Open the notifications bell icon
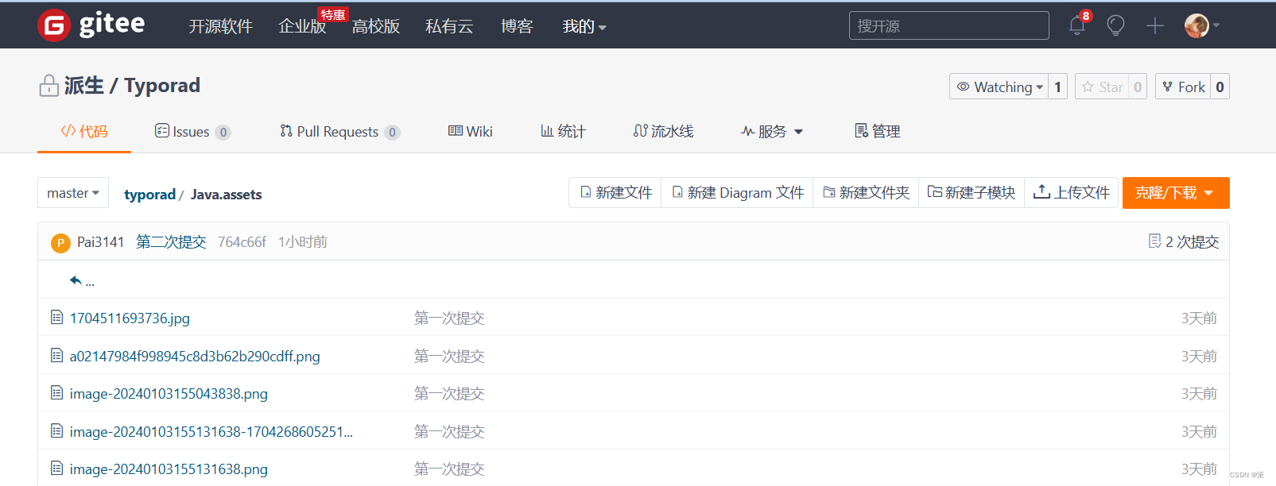 1077,25
